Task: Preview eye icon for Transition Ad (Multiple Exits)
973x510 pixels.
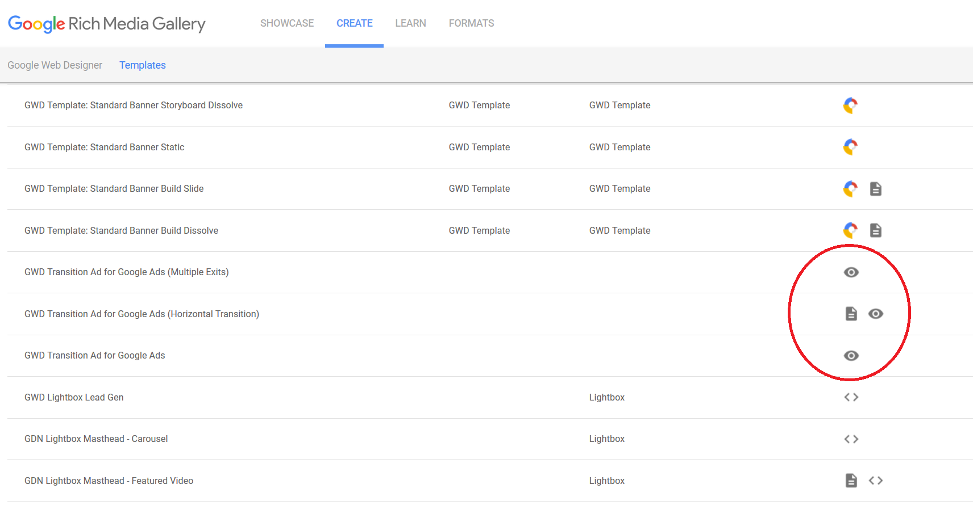Action: pyautogui.click(x=851, y=272)
